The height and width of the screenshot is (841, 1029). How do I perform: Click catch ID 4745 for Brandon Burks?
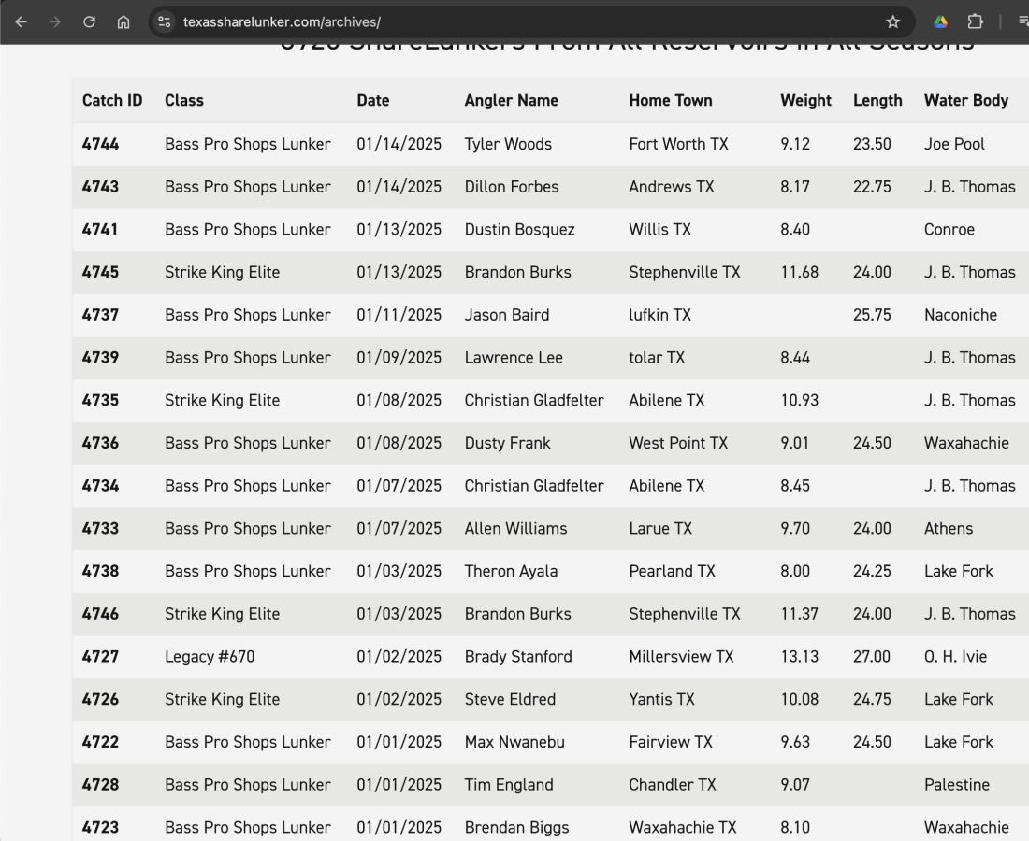pyautogui.click(x=101, y=272)
